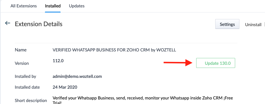The width and height of the screenshot is (265, 104).
Task: Click the installed date 24 Mar 2020
Action: 65,87
